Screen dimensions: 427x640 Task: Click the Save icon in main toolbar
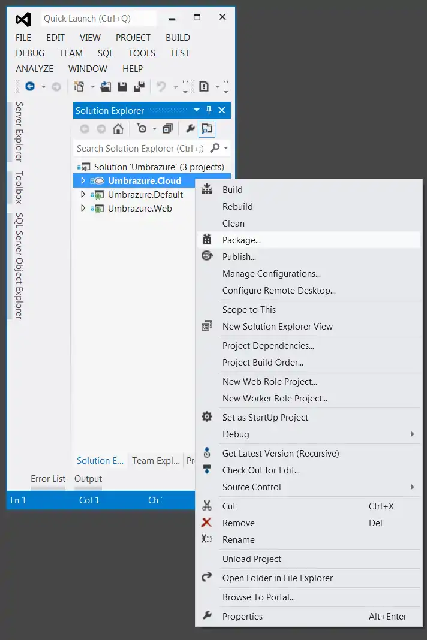122,86
